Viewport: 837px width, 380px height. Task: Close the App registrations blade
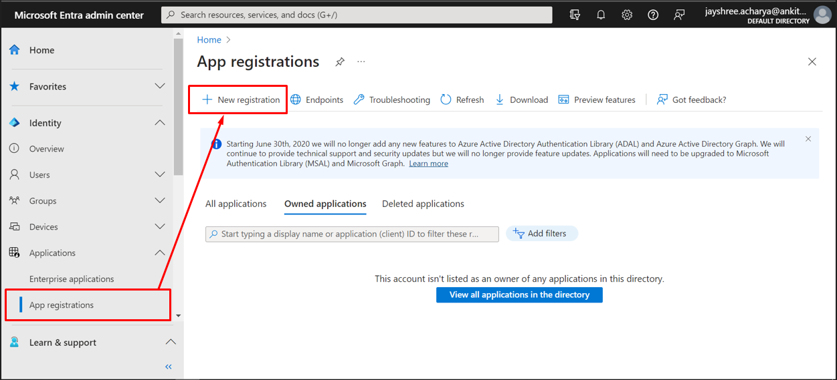pos(812,61)
